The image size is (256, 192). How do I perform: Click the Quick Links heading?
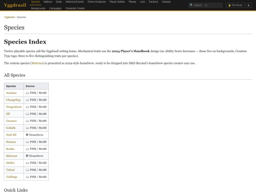(16, 190)
